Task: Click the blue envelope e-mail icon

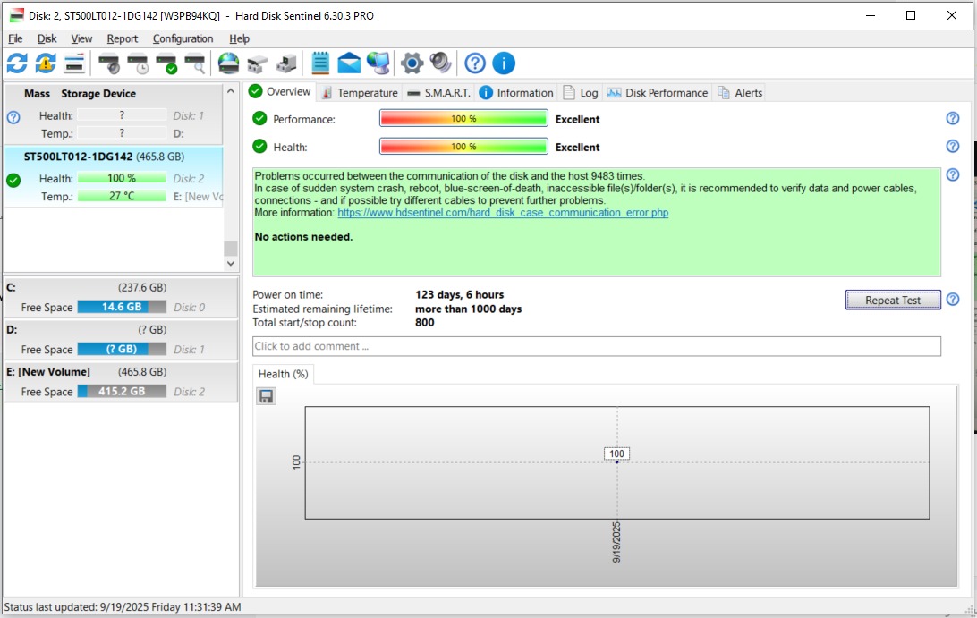Action: pyautogui.click(x=349, y=63)
